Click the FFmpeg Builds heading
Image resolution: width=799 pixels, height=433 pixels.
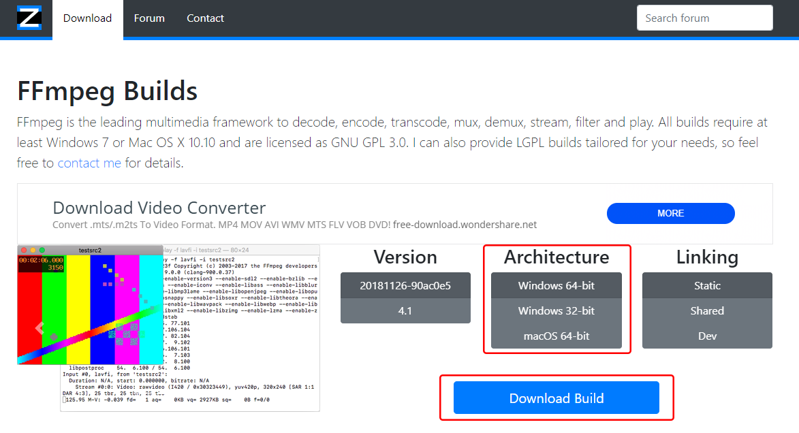click(x=107, y=91)
